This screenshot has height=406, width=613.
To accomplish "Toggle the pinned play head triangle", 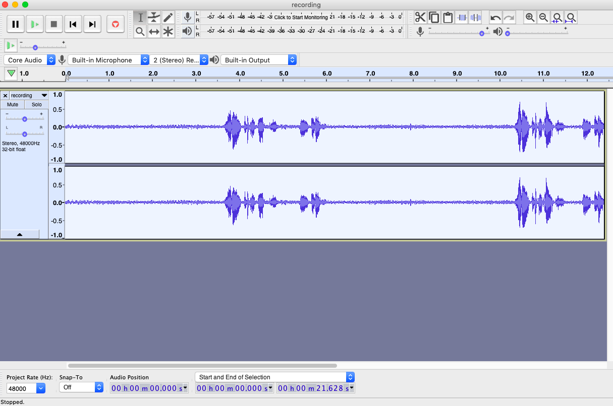I will [x=11, y=74].
